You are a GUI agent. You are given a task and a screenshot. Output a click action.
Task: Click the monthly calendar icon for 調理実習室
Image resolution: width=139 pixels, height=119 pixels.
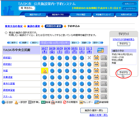(x=96, y=90)
